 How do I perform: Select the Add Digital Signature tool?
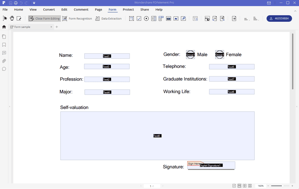pyautogui.click(x=184, y=19)
